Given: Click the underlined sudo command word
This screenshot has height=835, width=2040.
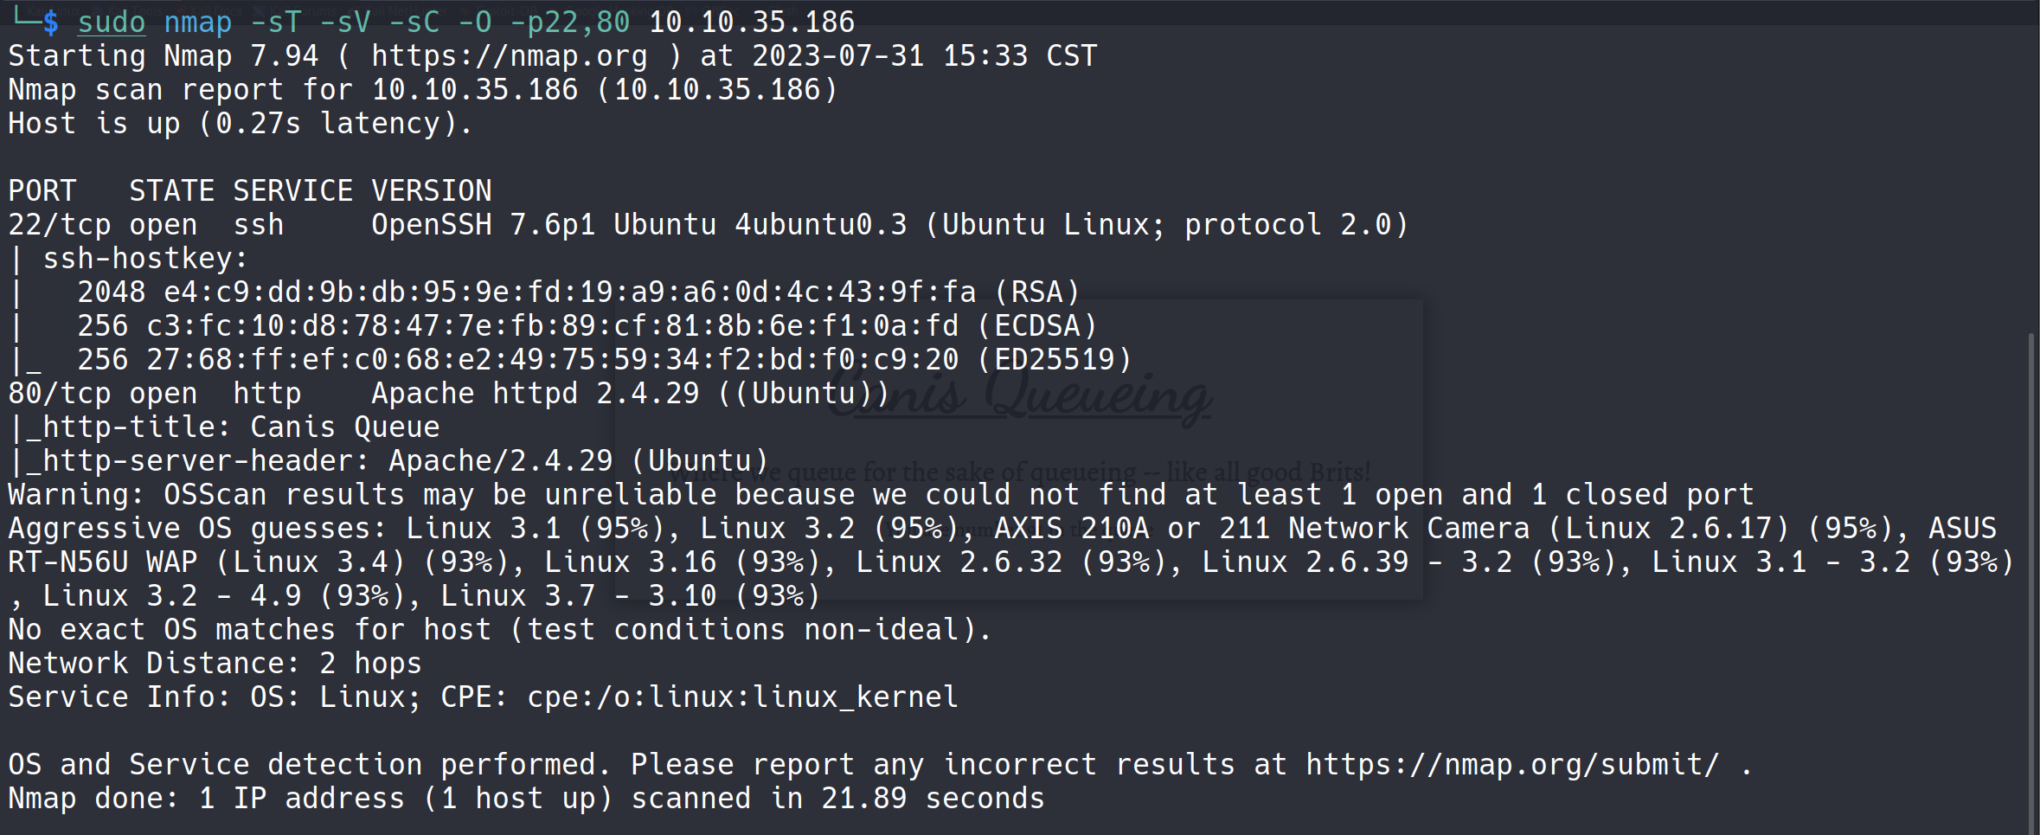Looking at the screenshot, I should [x=112, y=22].
